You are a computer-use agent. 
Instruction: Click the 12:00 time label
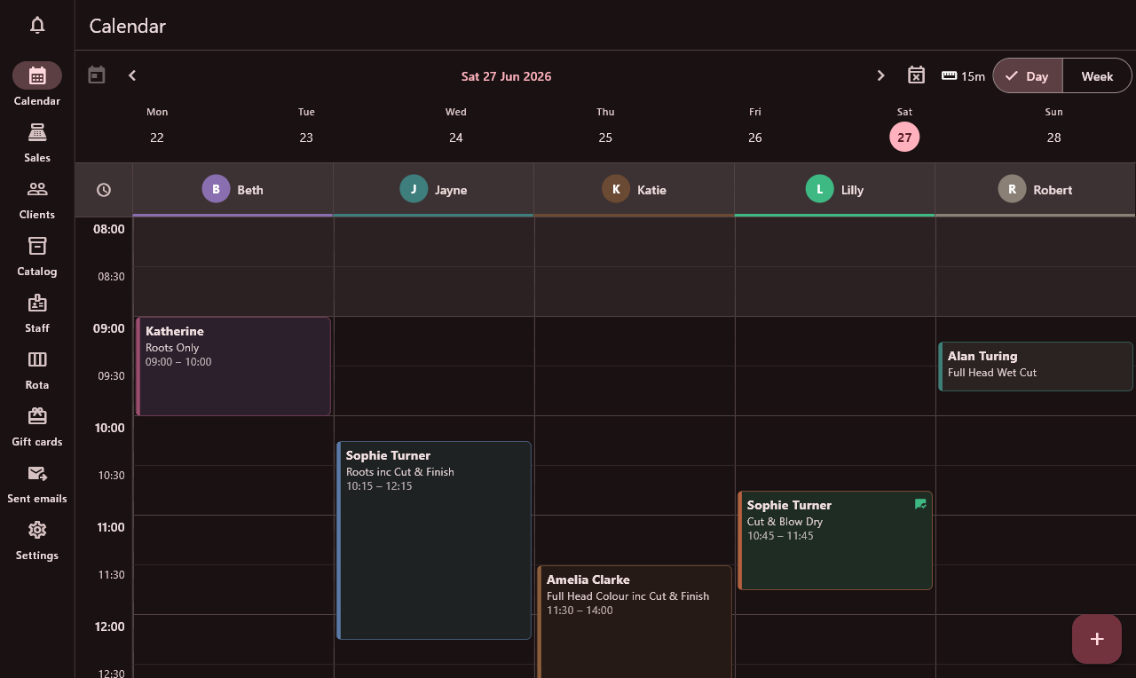click(109, 627)
